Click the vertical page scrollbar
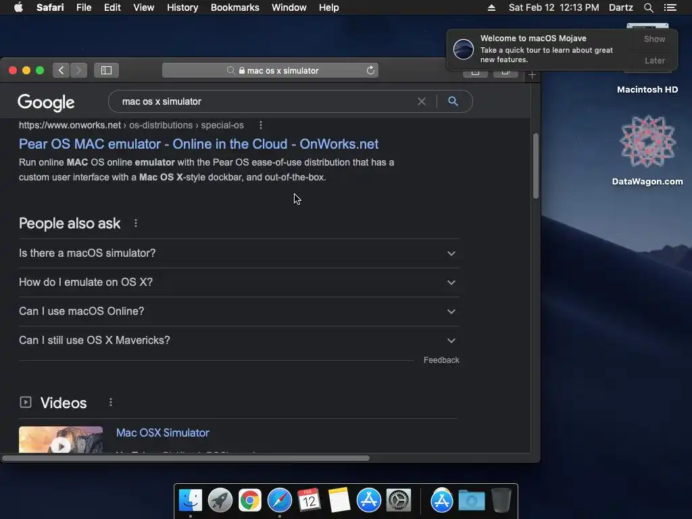Viewport: 692px width, 519px height. tap(536, 166)
